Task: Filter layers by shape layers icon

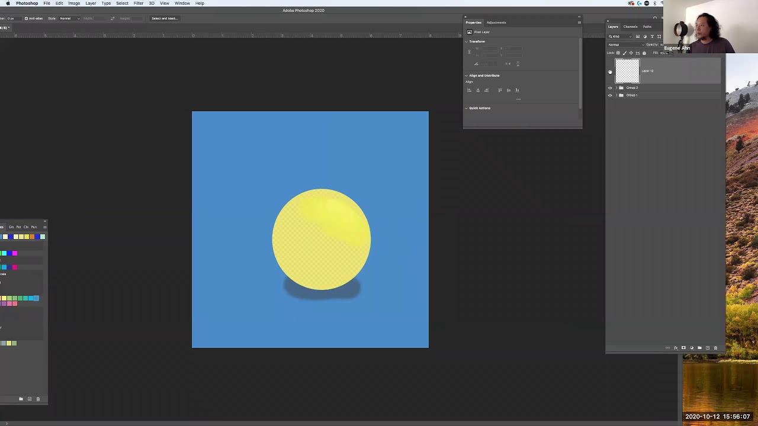Action: pos(659,37)
